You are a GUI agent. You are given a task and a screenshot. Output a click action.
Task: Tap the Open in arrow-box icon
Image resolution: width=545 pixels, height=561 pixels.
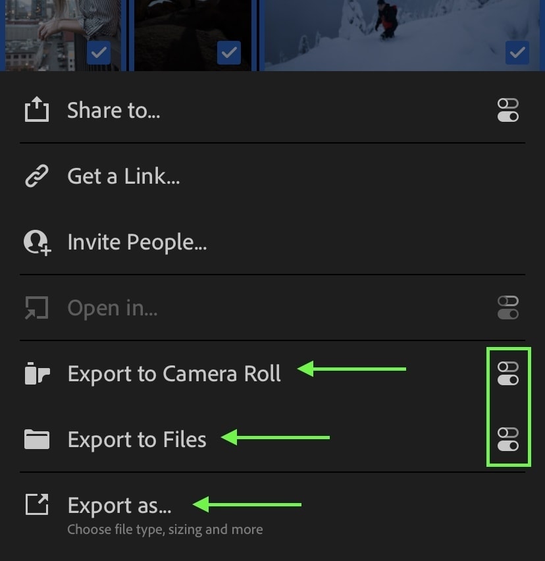[x=36, y=307]
